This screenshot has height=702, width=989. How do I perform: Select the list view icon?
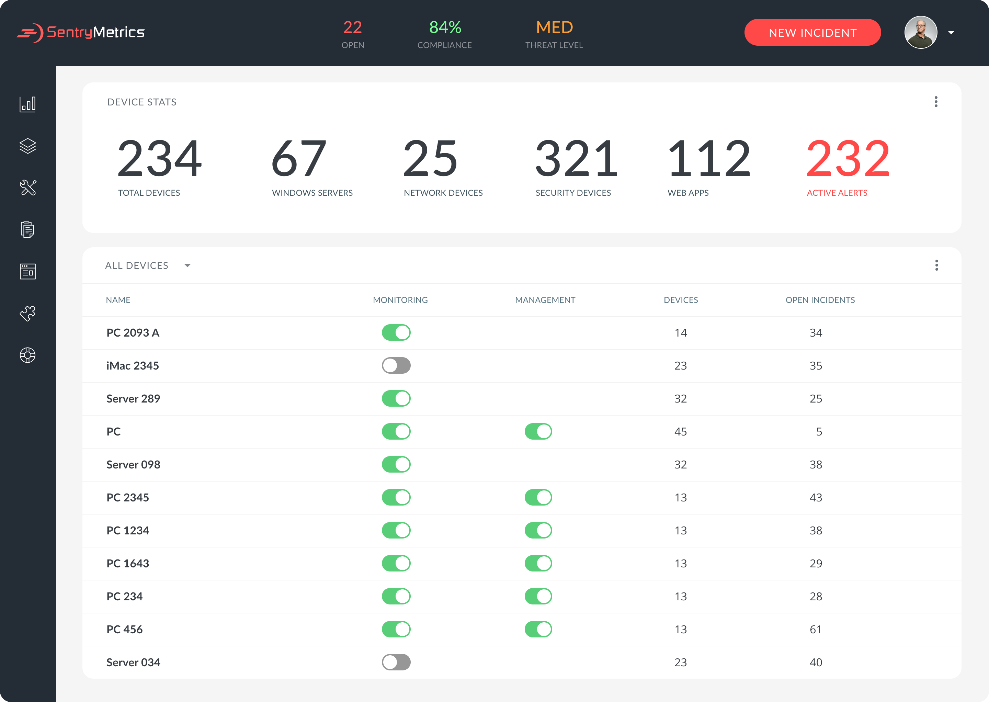tap(27, 271)
